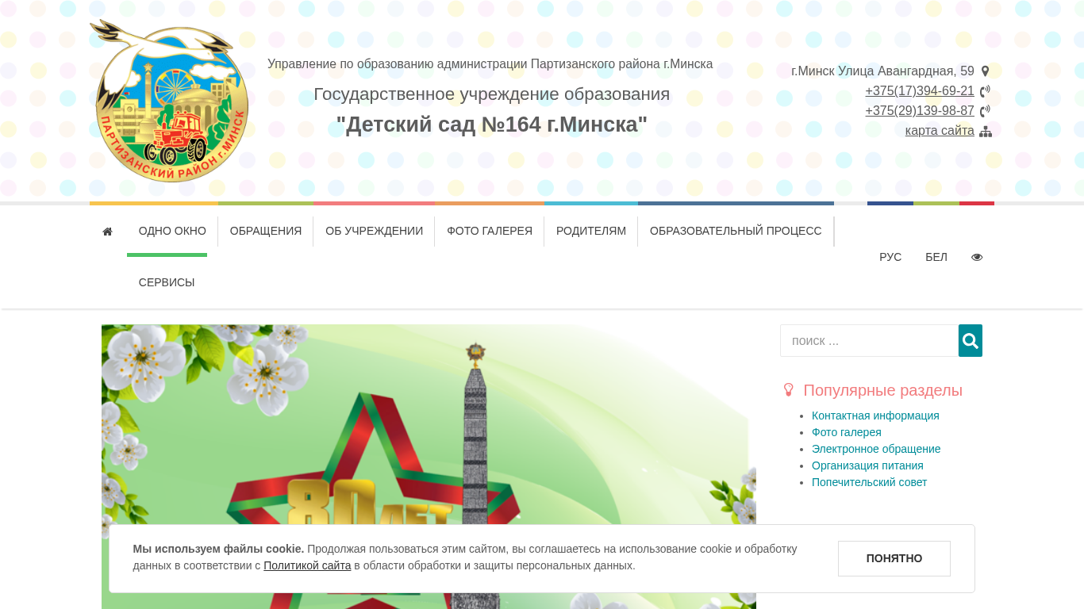Screen dimensions: 1084x609
Task: Click the Детский сад №164 г.Минска title
Action: [x=492, y=124]
